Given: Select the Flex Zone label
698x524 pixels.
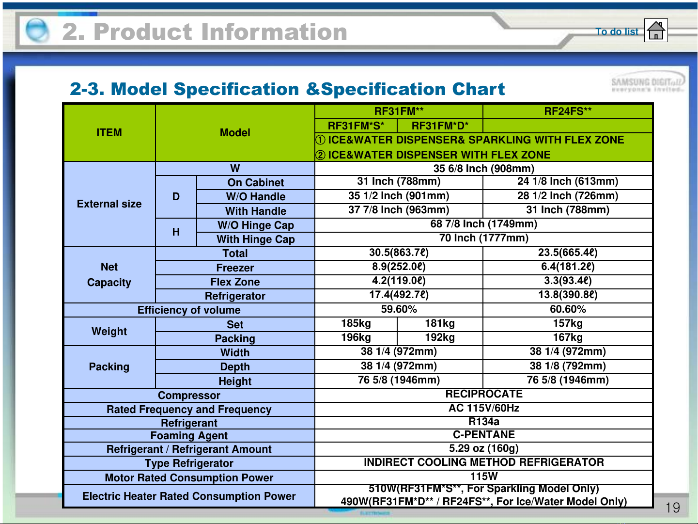Looking at the screenshot, I should click(x=235, y=282).
